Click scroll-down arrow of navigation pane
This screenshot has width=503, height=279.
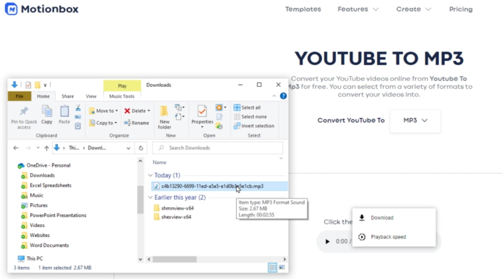pos(140,259)
